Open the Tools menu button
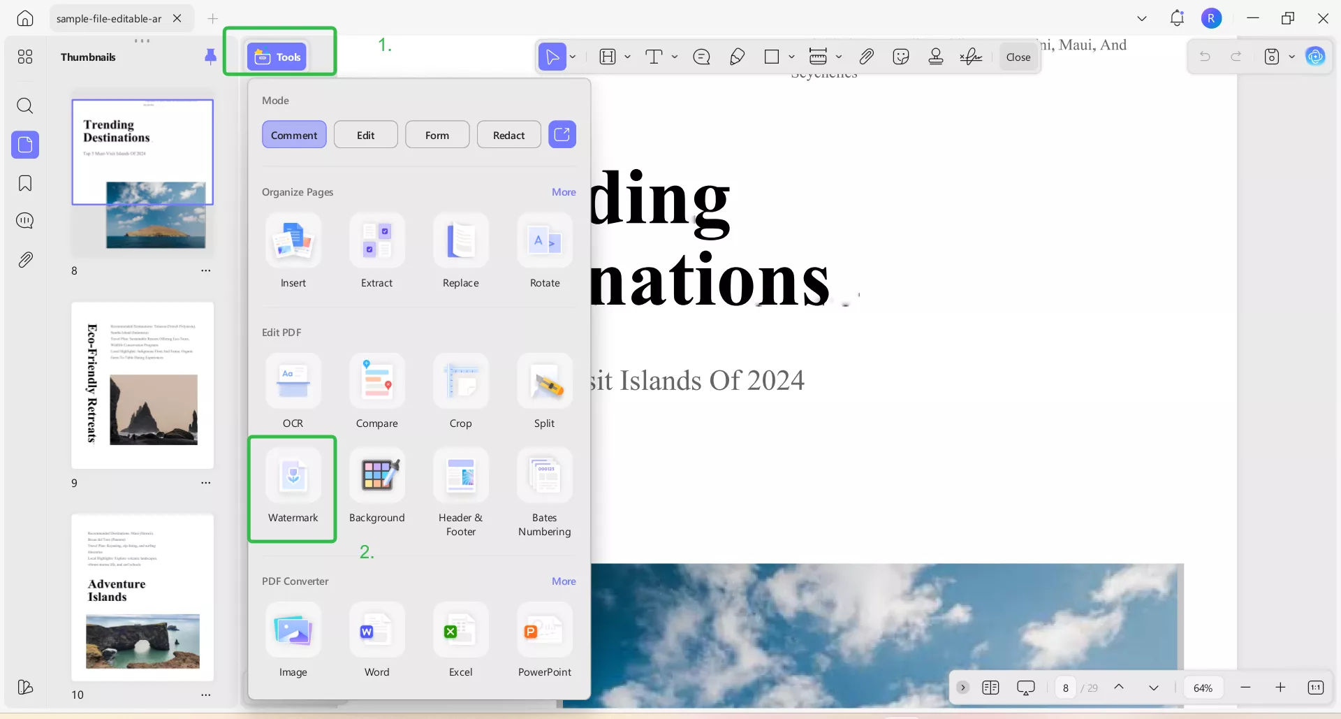Viewport: 1341px width, 719px height. 277,57
